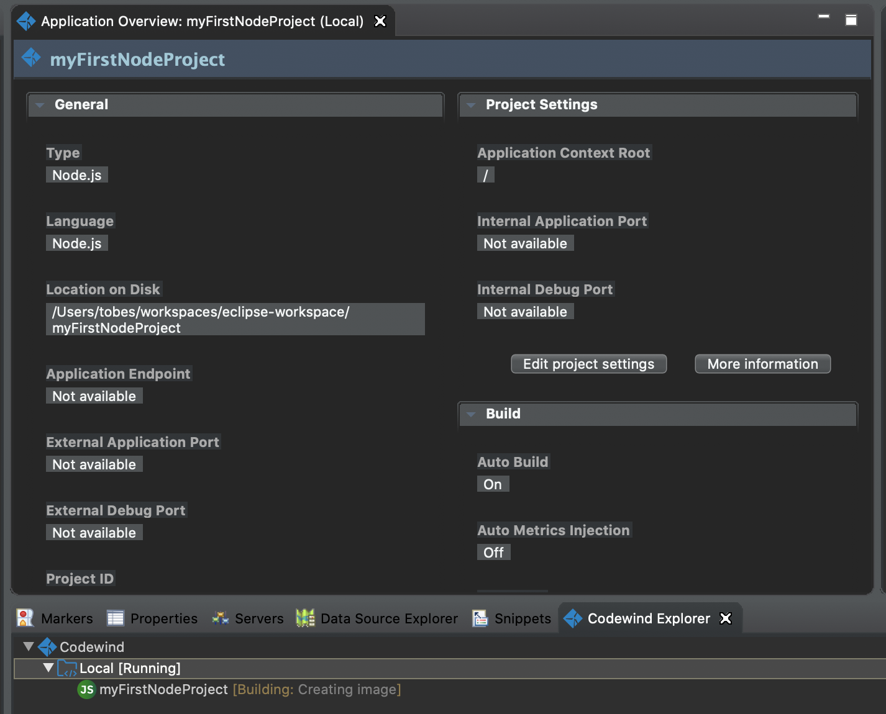Click the Application Context Root label
This screenshot has width=886, height=714.
tap(564, 153)
